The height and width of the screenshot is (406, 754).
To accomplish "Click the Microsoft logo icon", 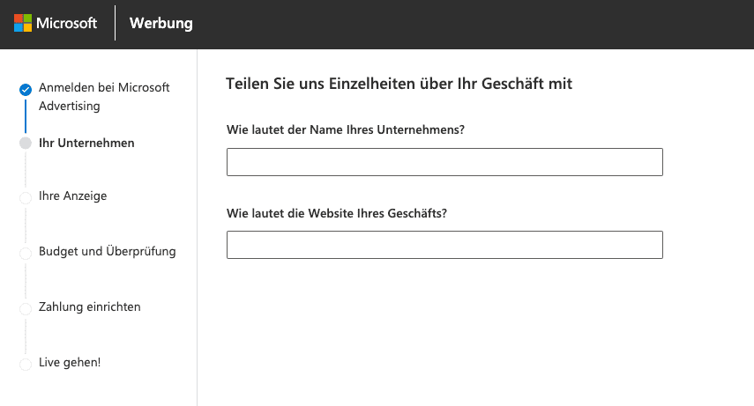I will (23, 23).
